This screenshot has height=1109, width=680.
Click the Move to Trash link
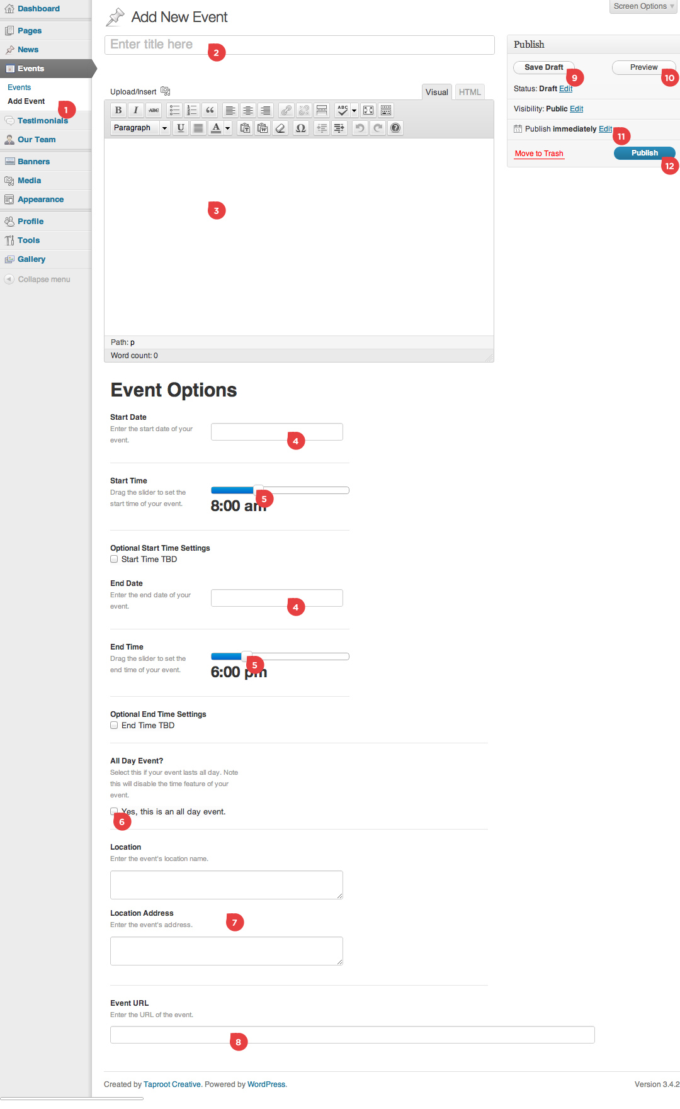click(x=539, y=154)
